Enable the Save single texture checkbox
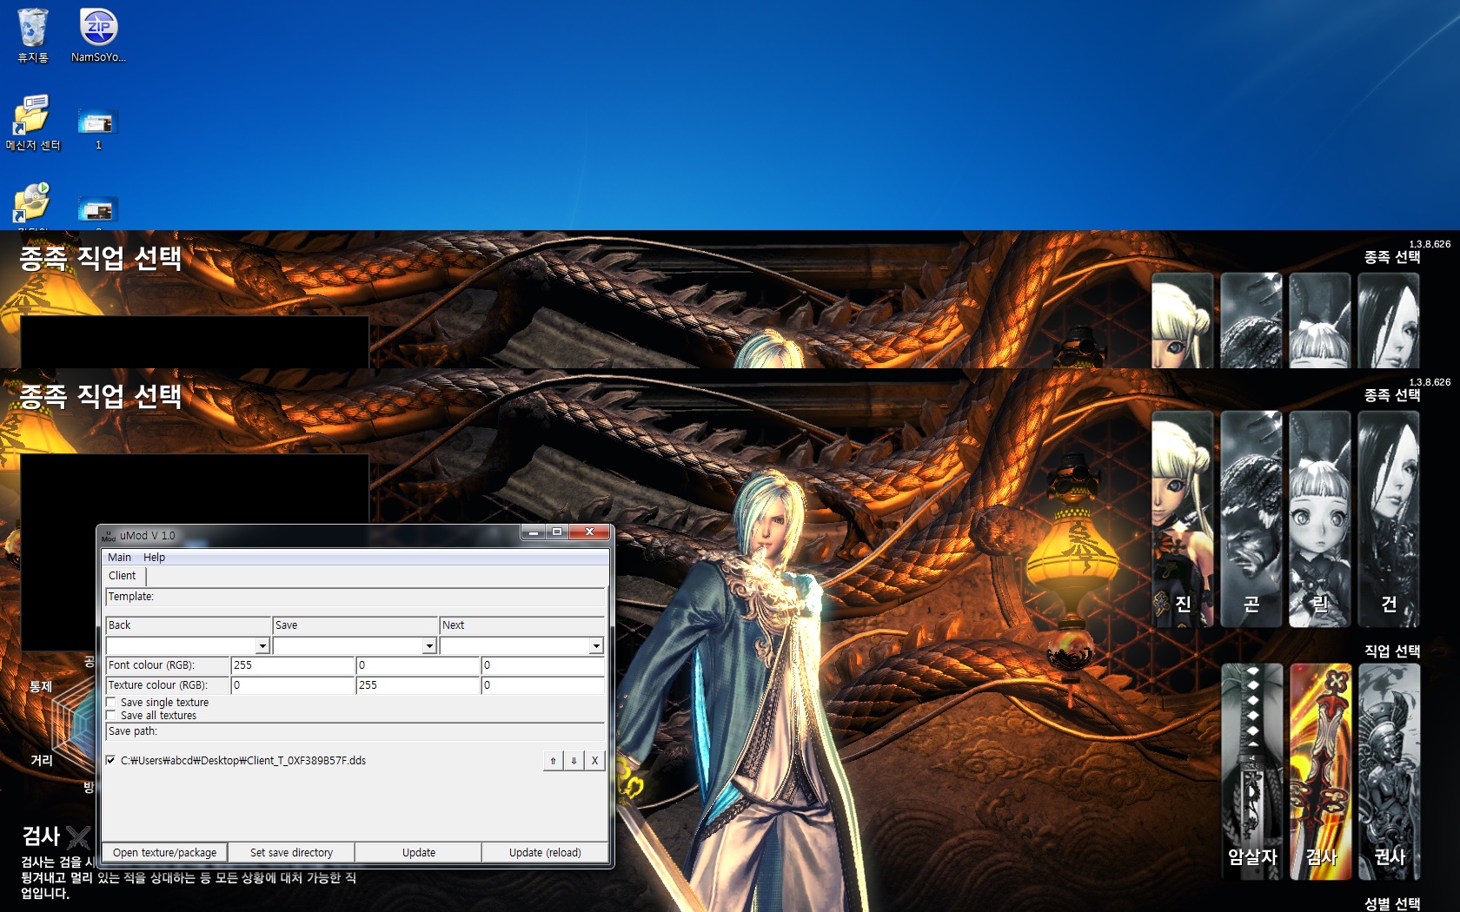1460x912 pixels. pyautogui.click(x=111, y=703)
